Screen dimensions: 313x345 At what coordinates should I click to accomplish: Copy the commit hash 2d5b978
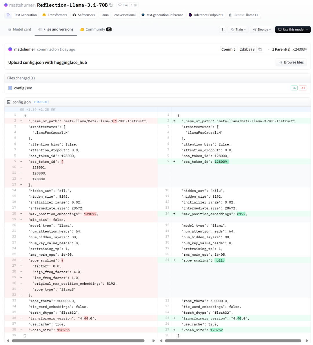point(260,49)
